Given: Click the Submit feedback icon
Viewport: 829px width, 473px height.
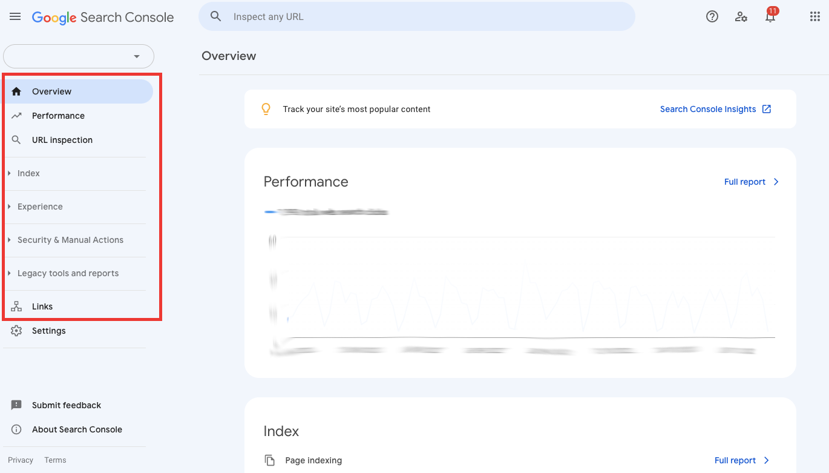Looking at the screenshot, I should [x=16, y=405].
